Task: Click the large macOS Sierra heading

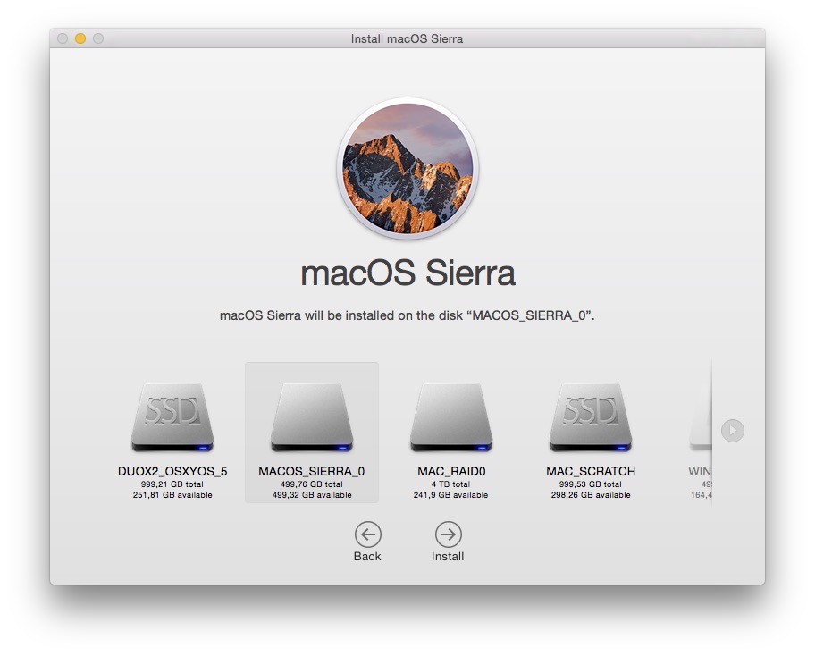Action: [x=408, y=273]
